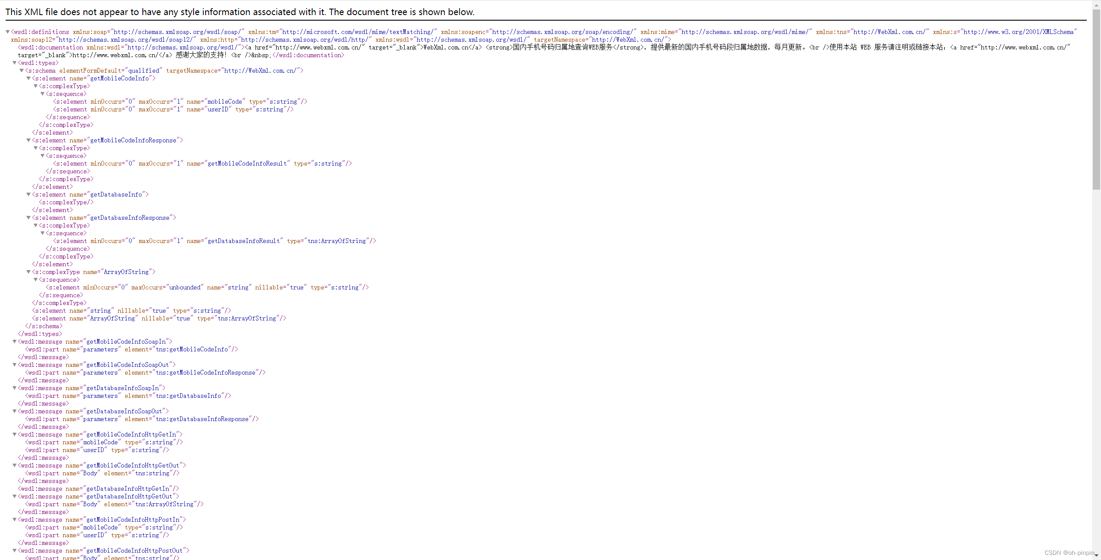This screenshot has height=560, width=1101.
Task: Collapse the getMobileCodeInfoHttpGetOut message
Action: click(x=14, y=465)
